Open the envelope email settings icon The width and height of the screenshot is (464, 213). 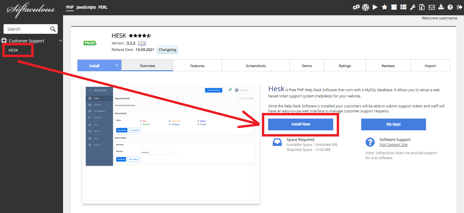tap(432, 7)
